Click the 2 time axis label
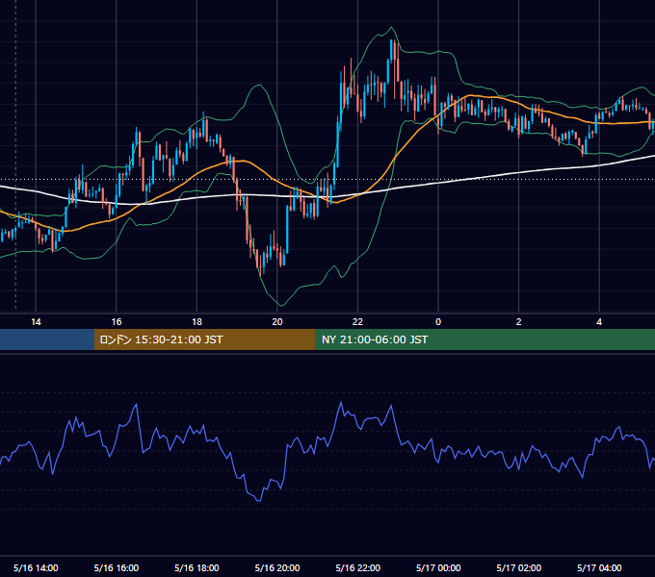The height and width of the screenshot is (577, 655). [519, 322]
